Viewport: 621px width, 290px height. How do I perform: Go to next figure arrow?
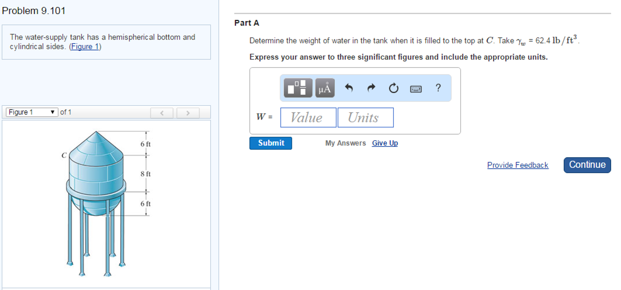coord(188,113)
